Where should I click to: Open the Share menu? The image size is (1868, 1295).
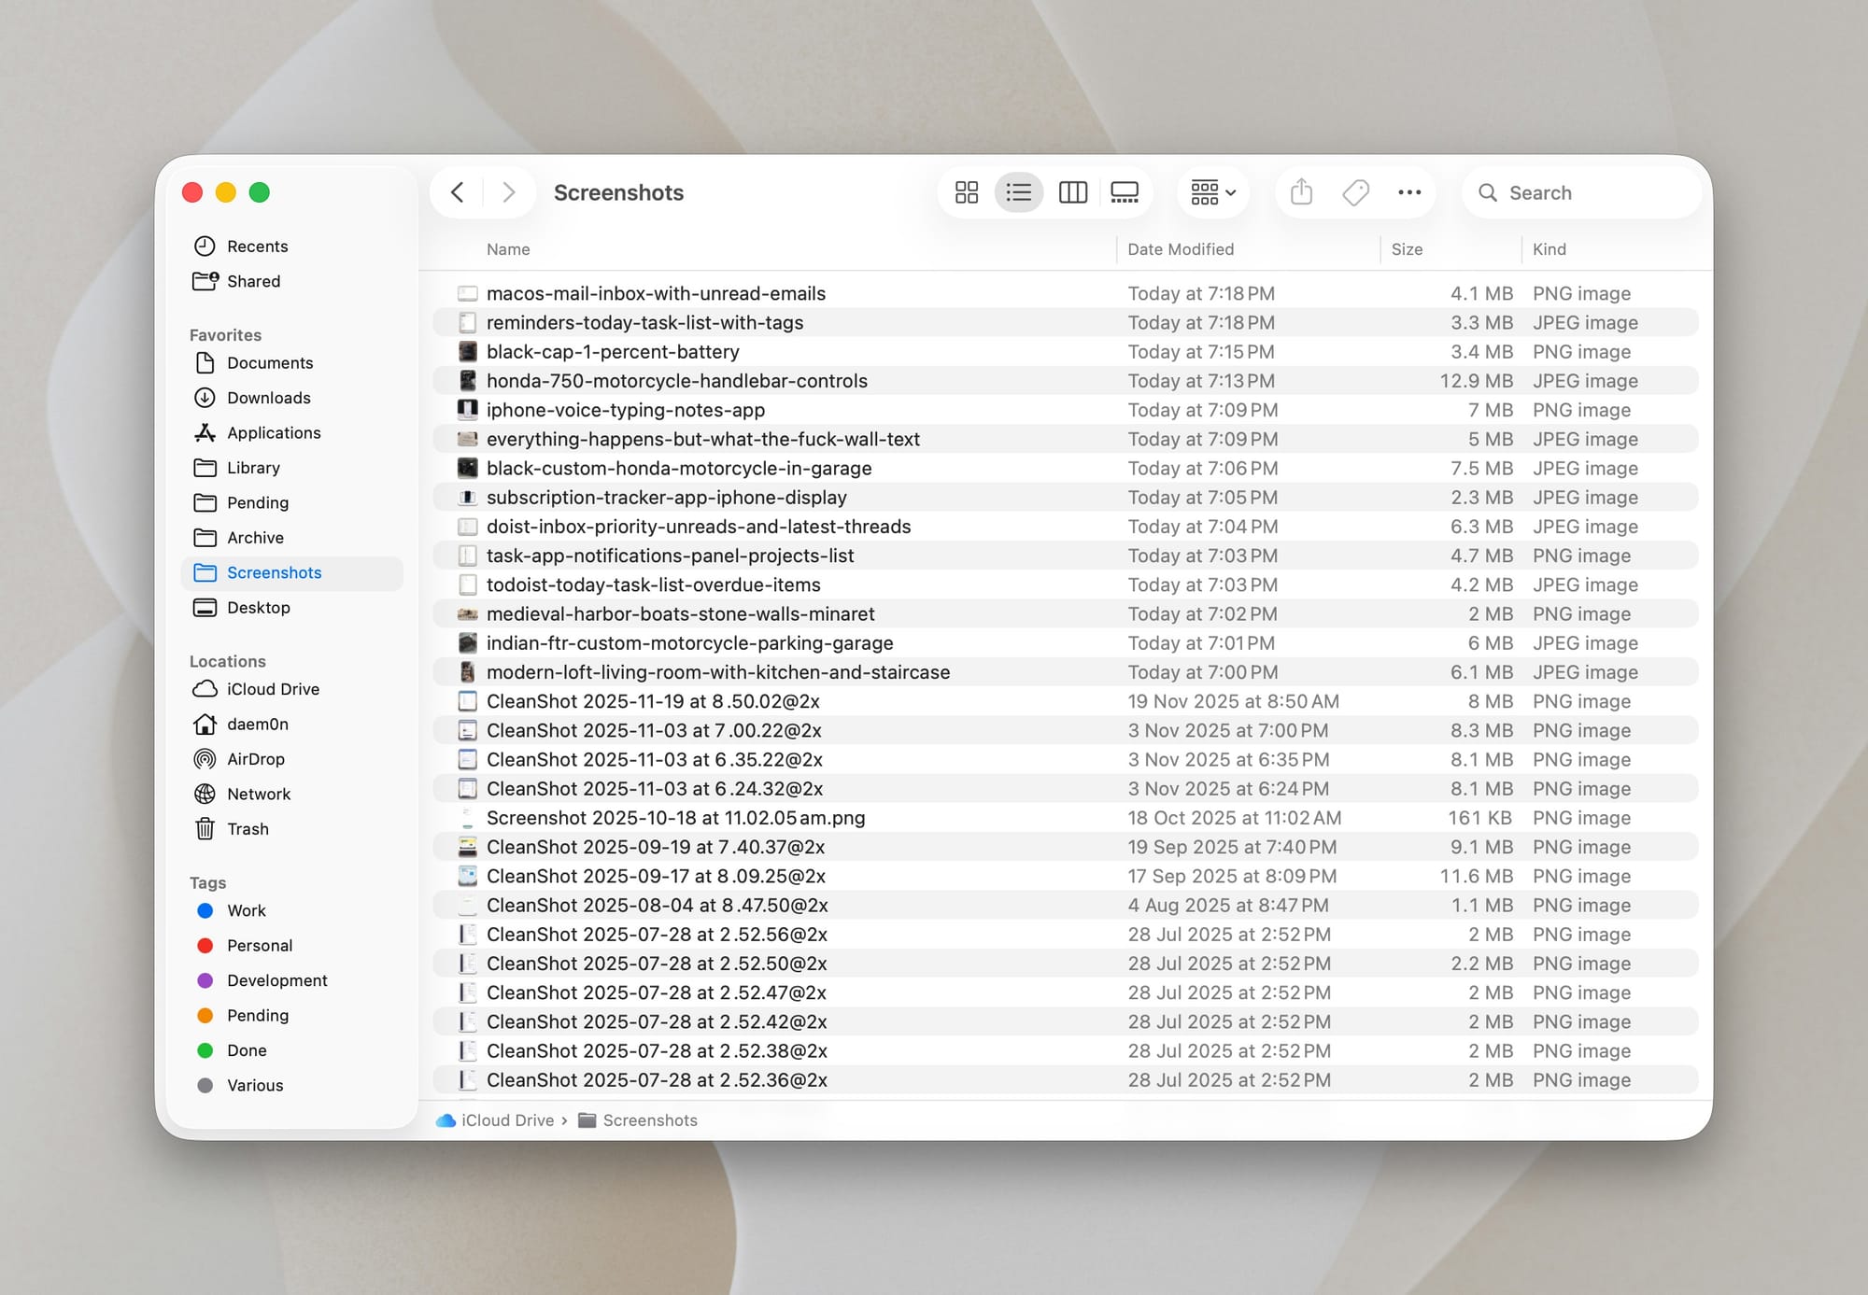click(x=1300, y=192)
